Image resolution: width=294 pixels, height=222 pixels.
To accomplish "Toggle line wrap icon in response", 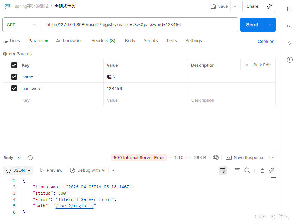I will click(x=223, y=170).
